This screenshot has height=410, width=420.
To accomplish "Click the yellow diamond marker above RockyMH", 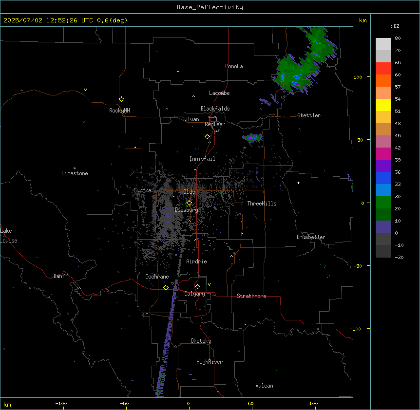I will (121, 99).
